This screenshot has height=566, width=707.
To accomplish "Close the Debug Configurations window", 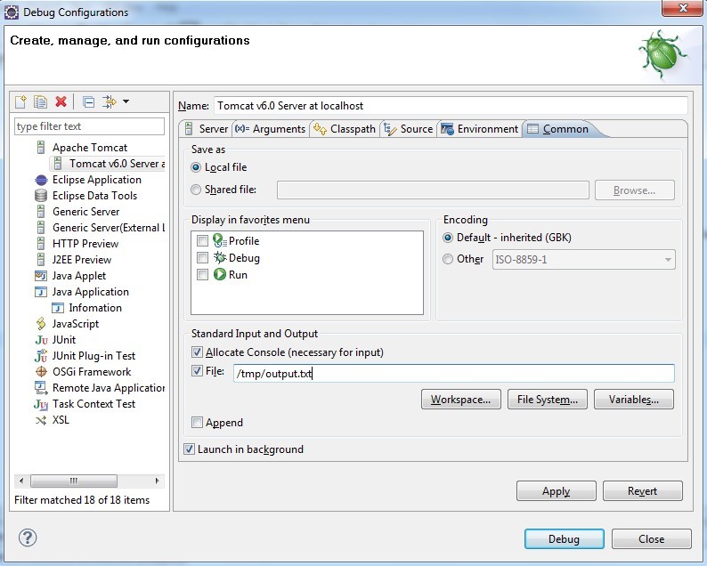I will (682, 8).
